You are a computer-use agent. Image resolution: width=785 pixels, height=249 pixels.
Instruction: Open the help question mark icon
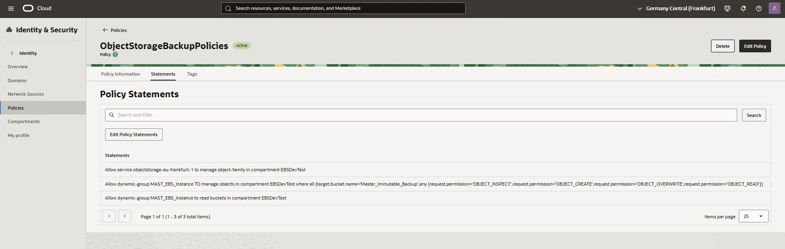coord(759,9)
